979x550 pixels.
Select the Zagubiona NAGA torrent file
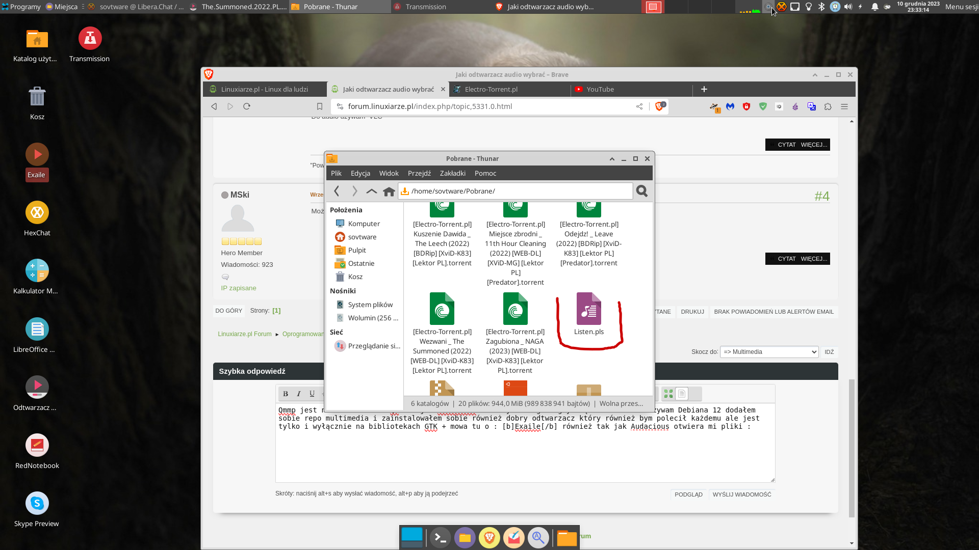pos(516,334)
